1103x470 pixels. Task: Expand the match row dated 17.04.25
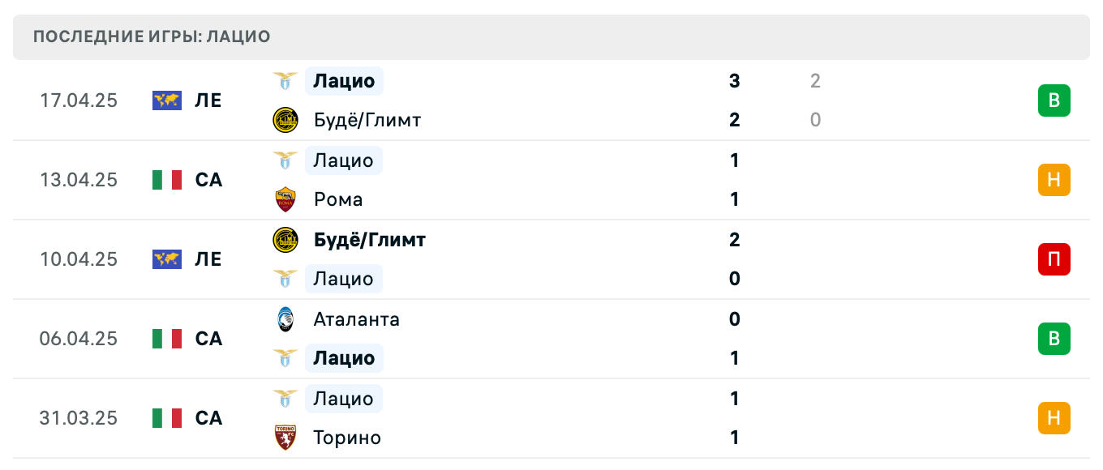point(551,100)
